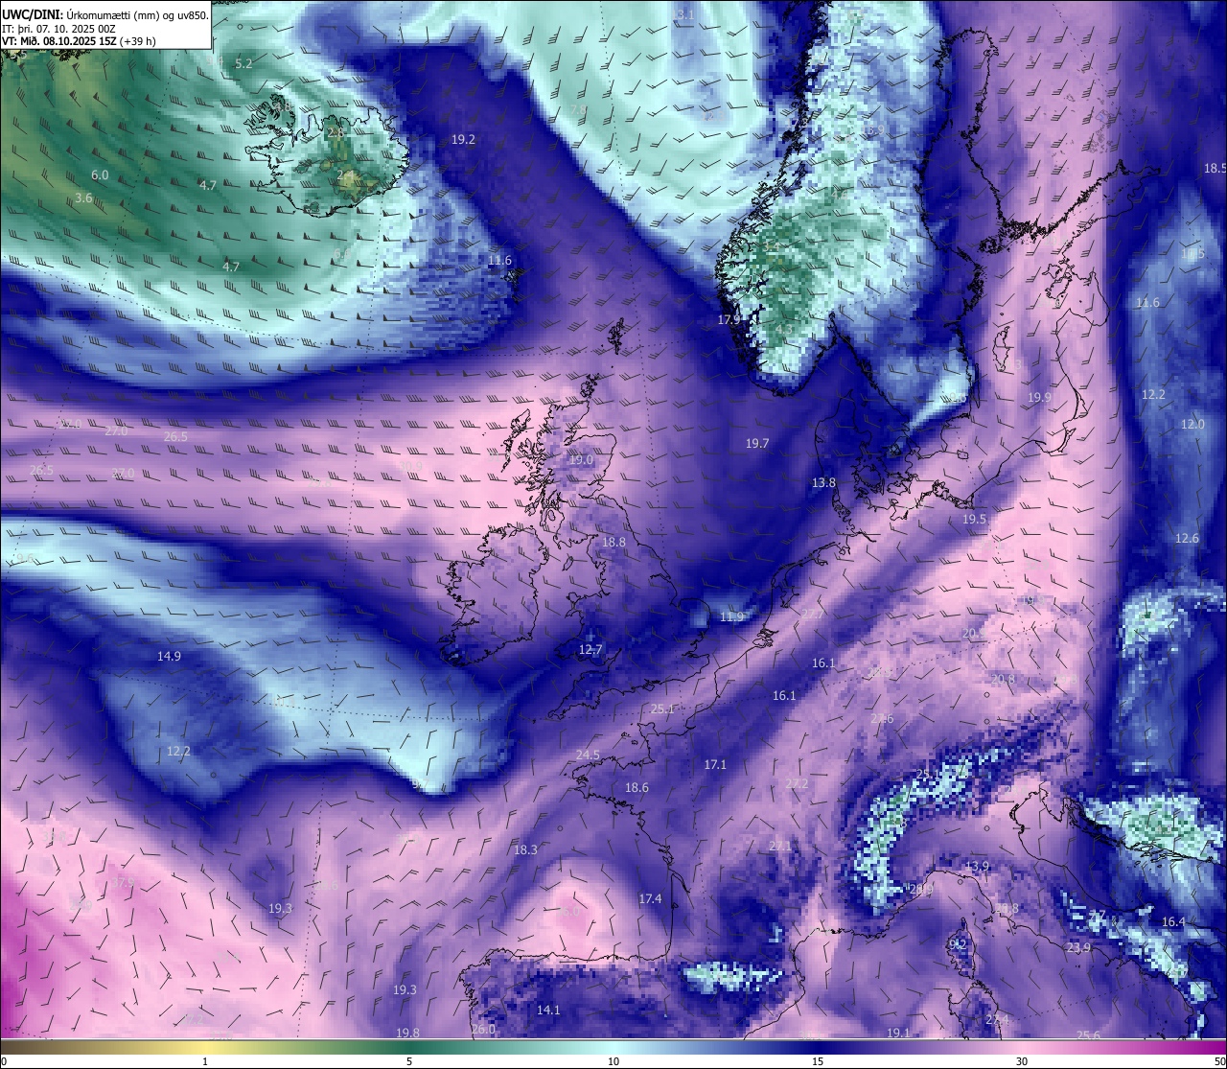Viewport: 1227px width, 1069px height.
Task: Click the map value 14.9
Action: (169, 656)
